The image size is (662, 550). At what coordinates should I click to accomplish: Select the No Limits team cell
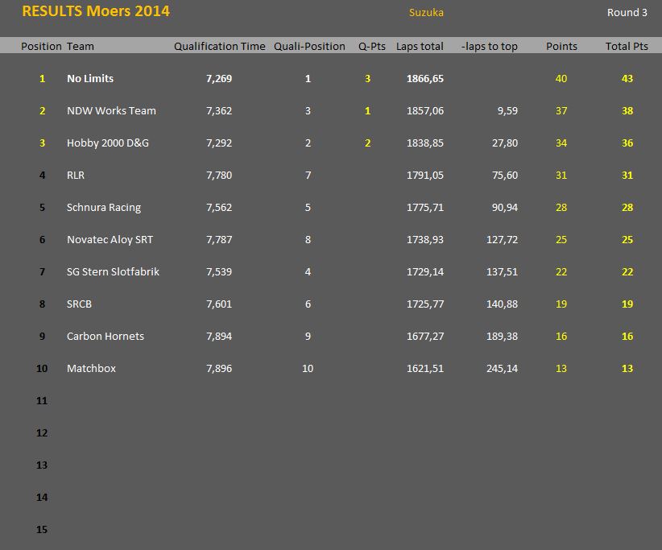click(90, 78)
